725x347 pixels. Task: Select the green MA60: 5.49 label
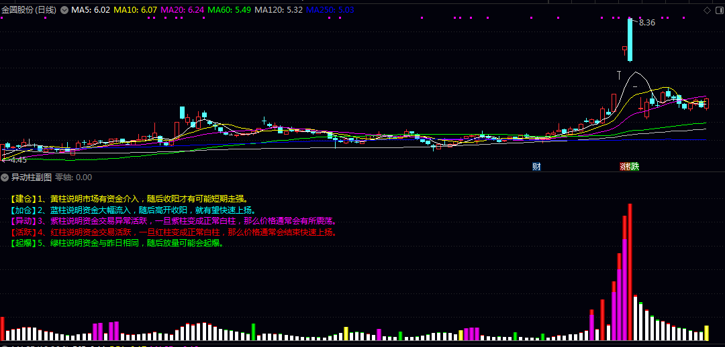230,9
